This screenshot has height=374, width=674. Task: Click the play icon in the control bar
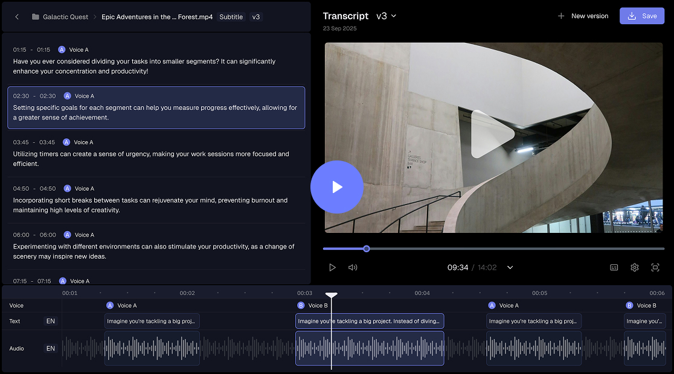(333, 267)
